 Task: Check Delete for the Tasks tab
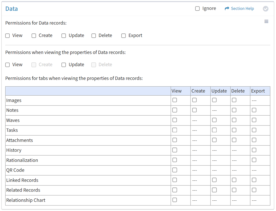tap(234, 130)
